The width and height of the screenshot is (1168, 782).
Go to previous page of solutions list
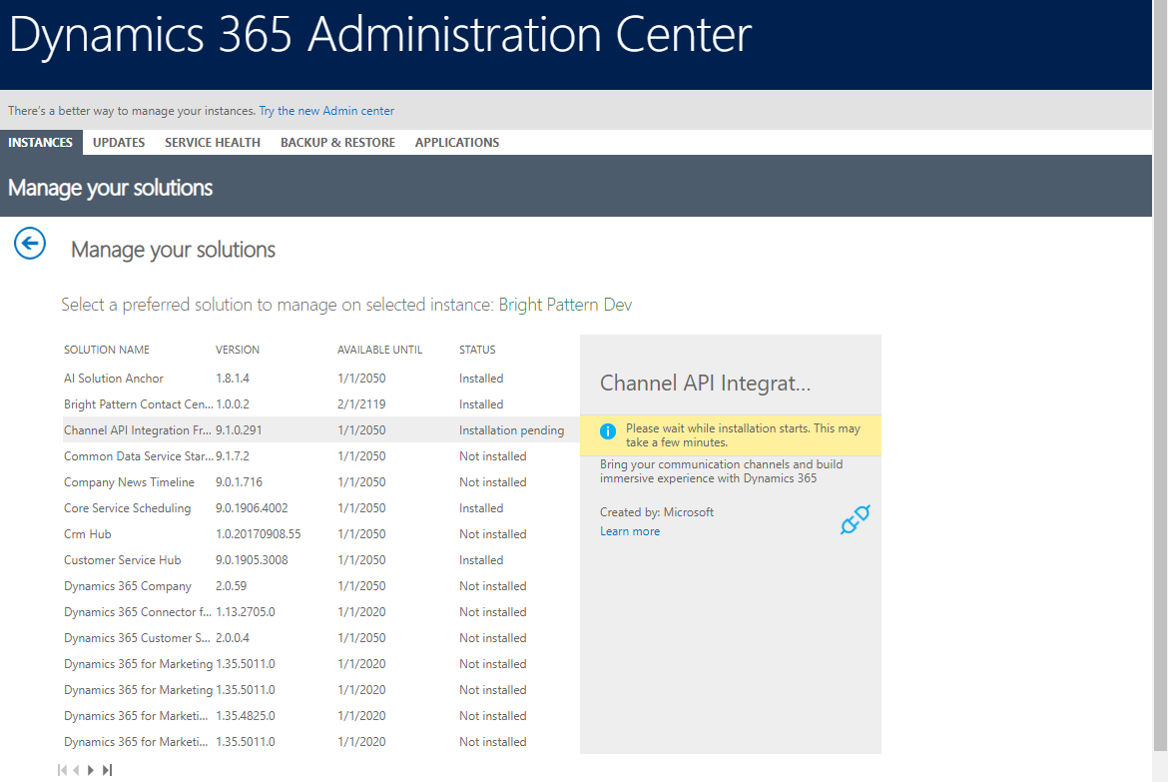point(76,770)
